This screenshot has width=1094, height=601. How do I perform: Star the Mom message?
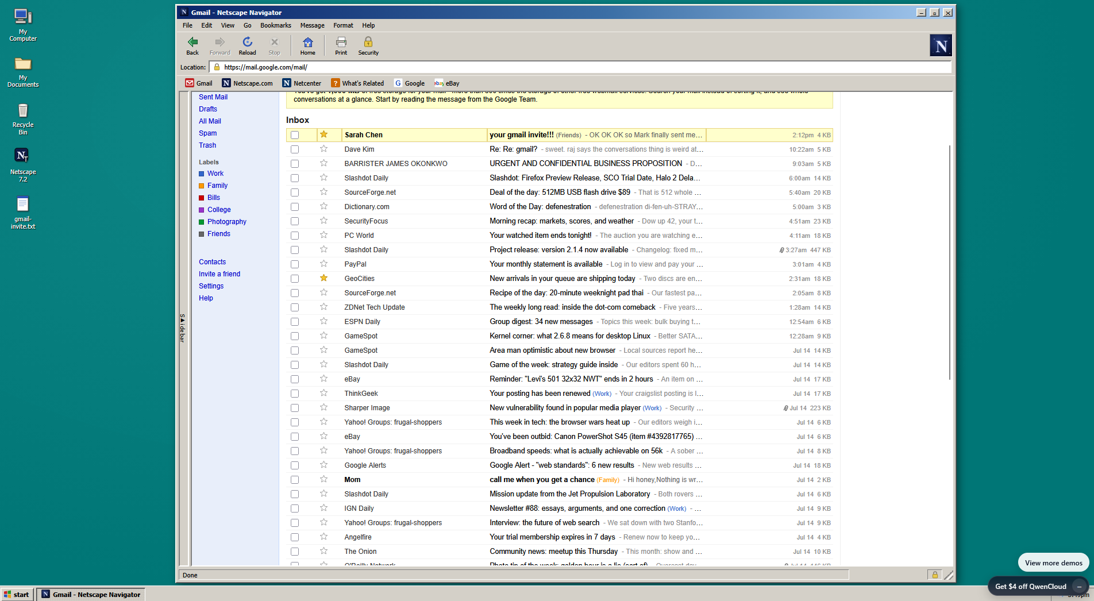(x=324, y=479)
